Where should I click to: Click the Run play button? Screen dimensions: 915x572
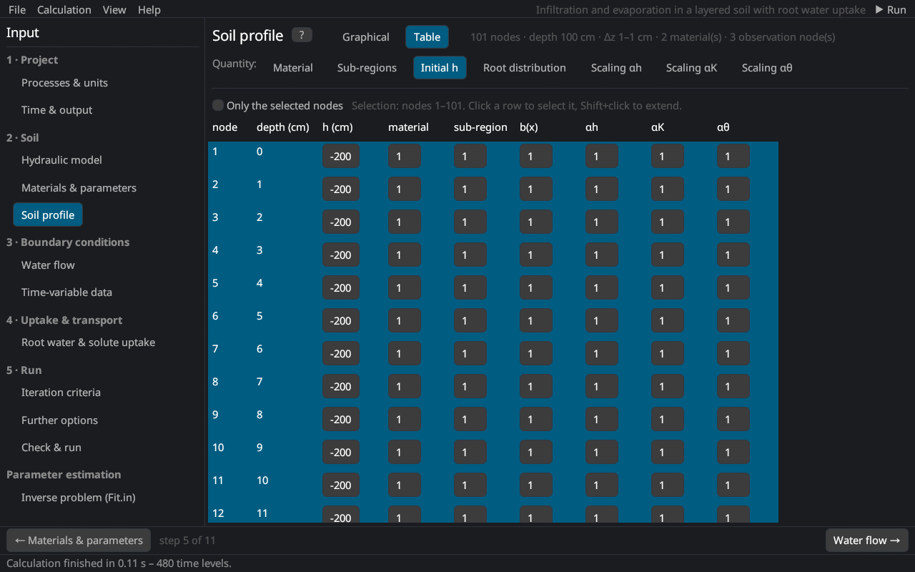pos(890,10)
